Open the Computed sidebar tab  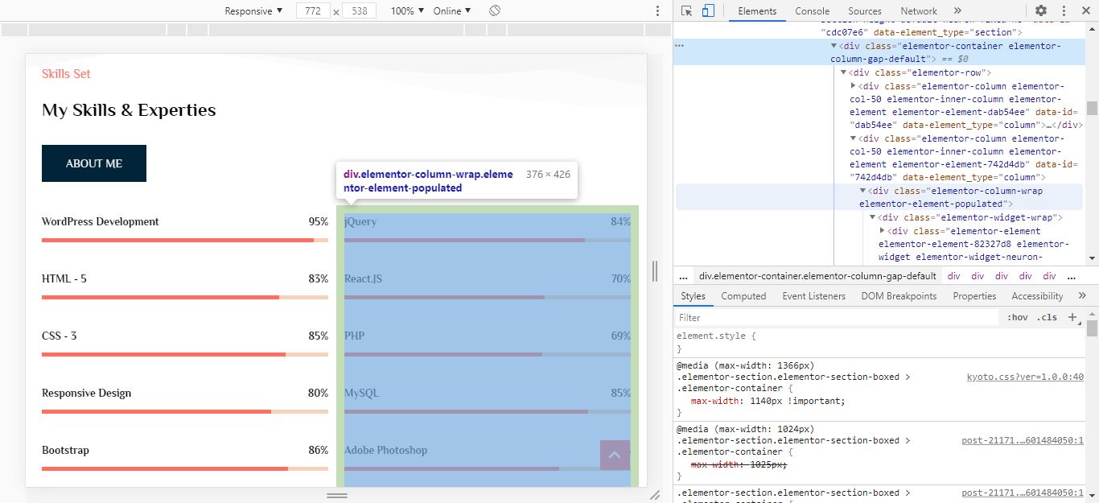tap(743, 295)
